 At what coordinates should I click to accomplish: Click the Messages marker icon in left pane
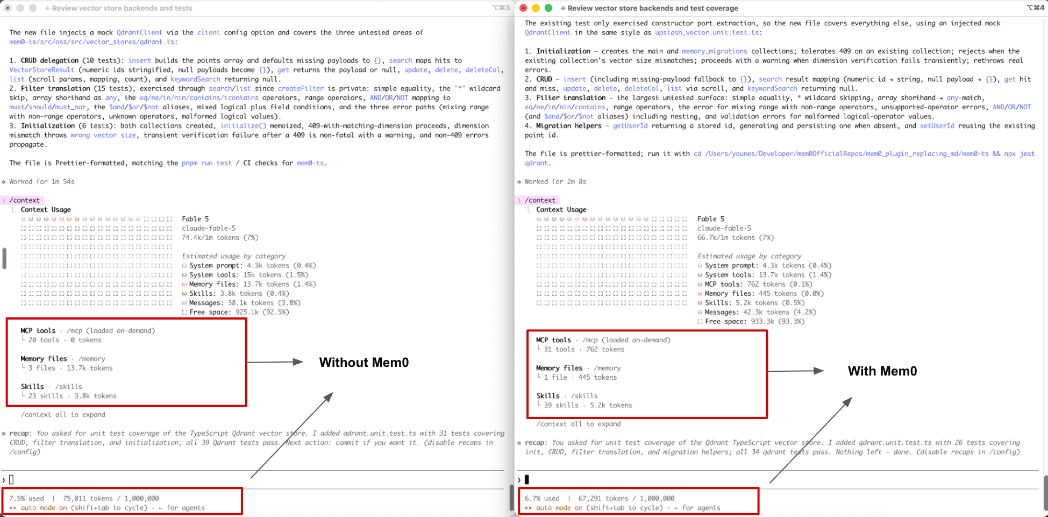(x=184, y=303)
